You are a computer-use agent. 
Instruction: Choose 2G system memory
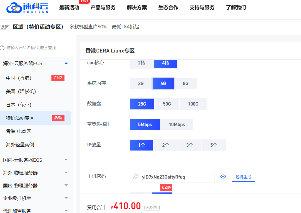click(141, 84)
